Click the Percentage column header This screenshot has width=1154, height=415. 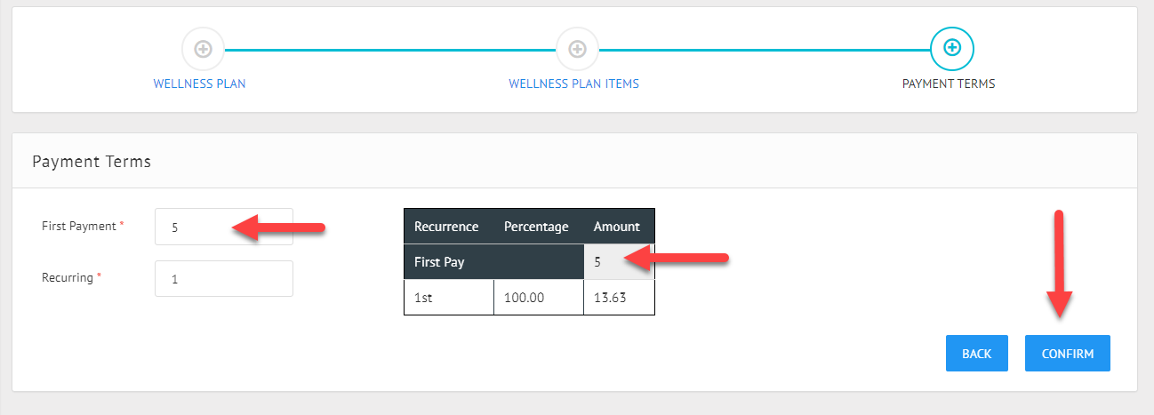pos(536,227)
